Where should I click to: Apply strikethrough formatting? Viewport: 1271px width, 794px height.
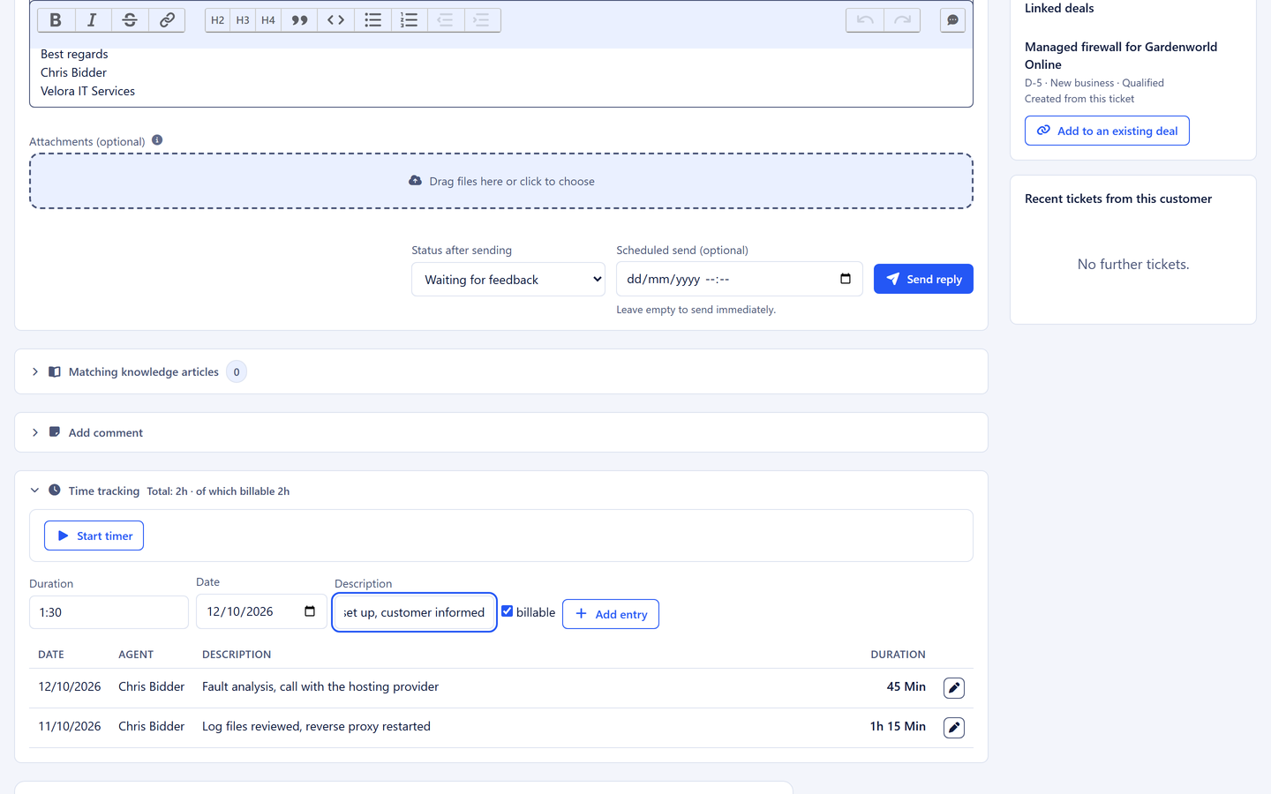click(x=130, y=20)
